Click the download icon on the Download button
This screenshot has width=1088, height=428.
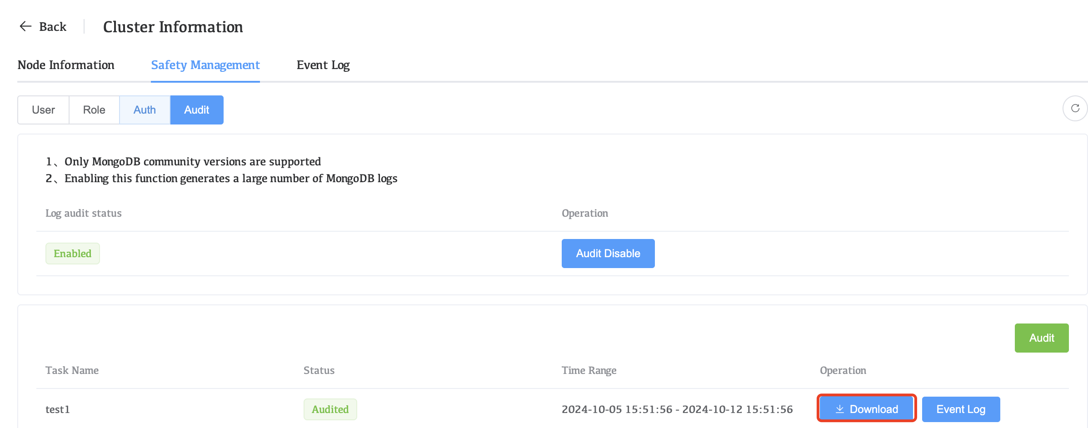(x=840, y=408)
